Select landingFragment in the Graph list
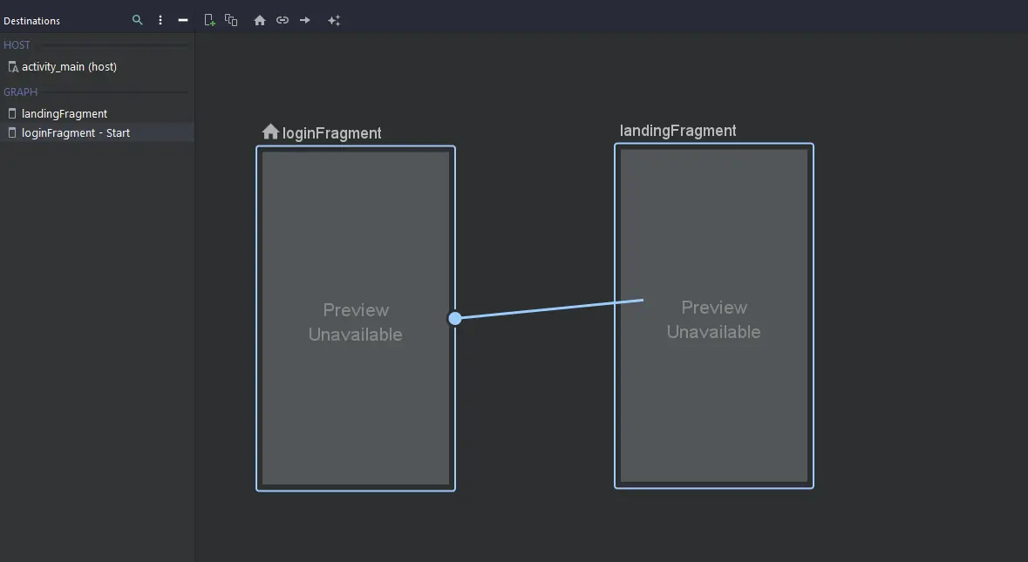This screenshot has height=562, width=1028. point(65,114)
